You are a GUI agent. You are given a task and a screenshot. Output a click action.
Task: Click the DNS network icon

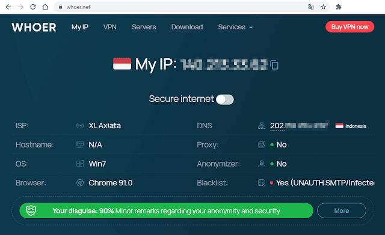point(262,125)
